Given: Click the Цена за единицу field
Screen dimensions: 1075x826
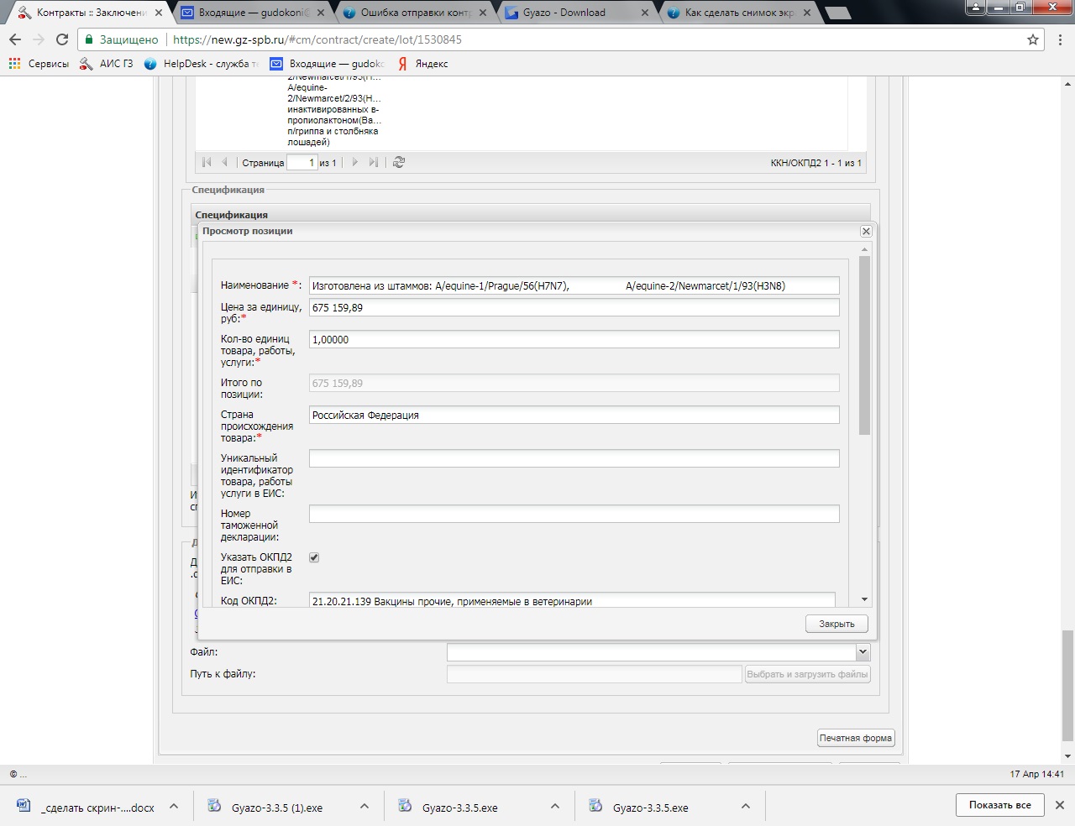Looking at the screenshot, I should pos(574,307).
